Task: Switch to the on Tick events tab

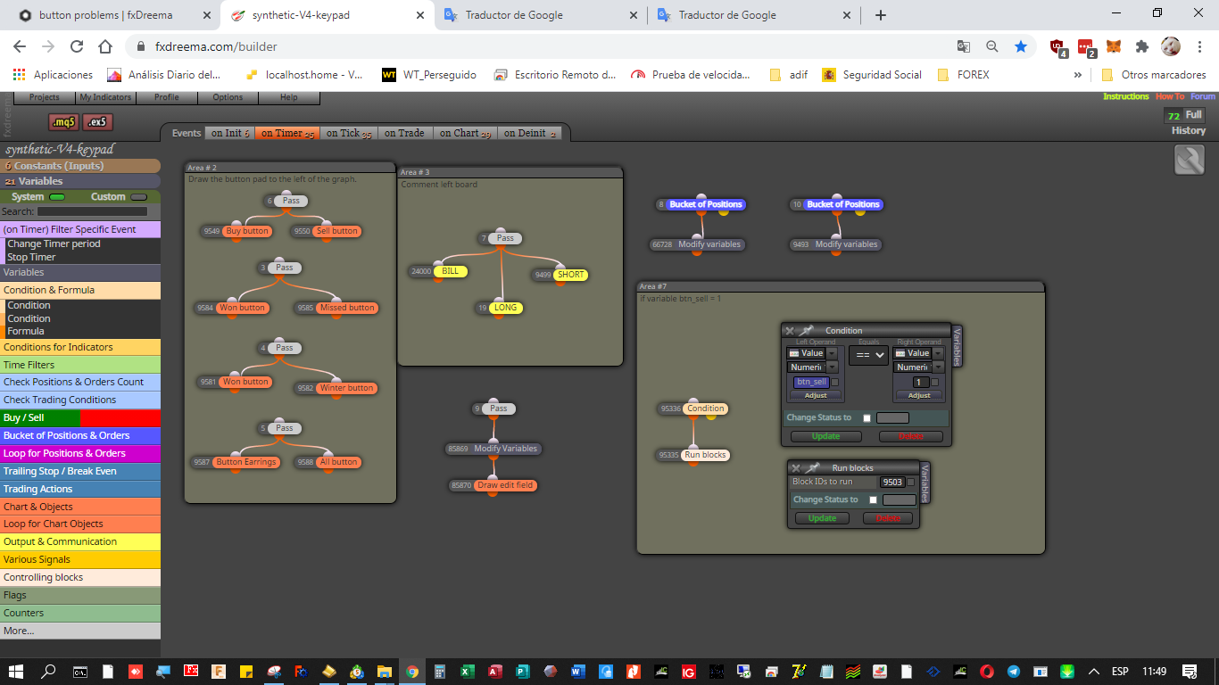Action: 348,133
